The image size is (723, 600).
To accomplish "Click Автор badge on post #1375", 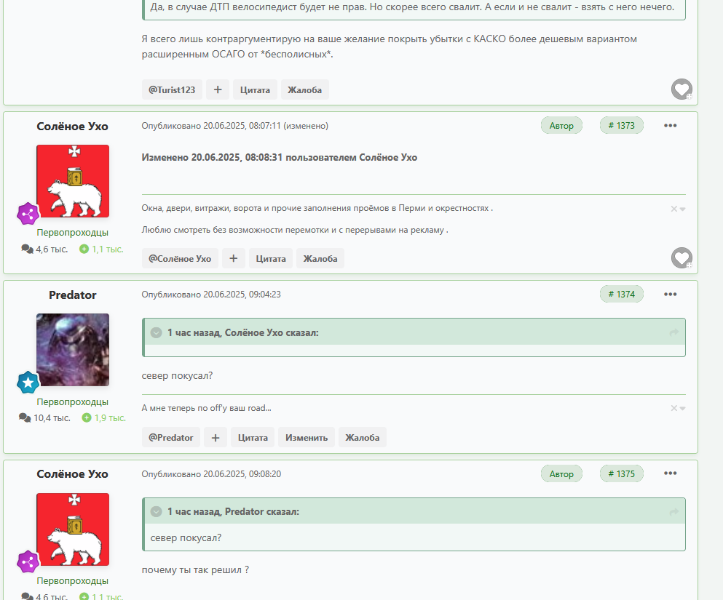I will click(561, 473).
